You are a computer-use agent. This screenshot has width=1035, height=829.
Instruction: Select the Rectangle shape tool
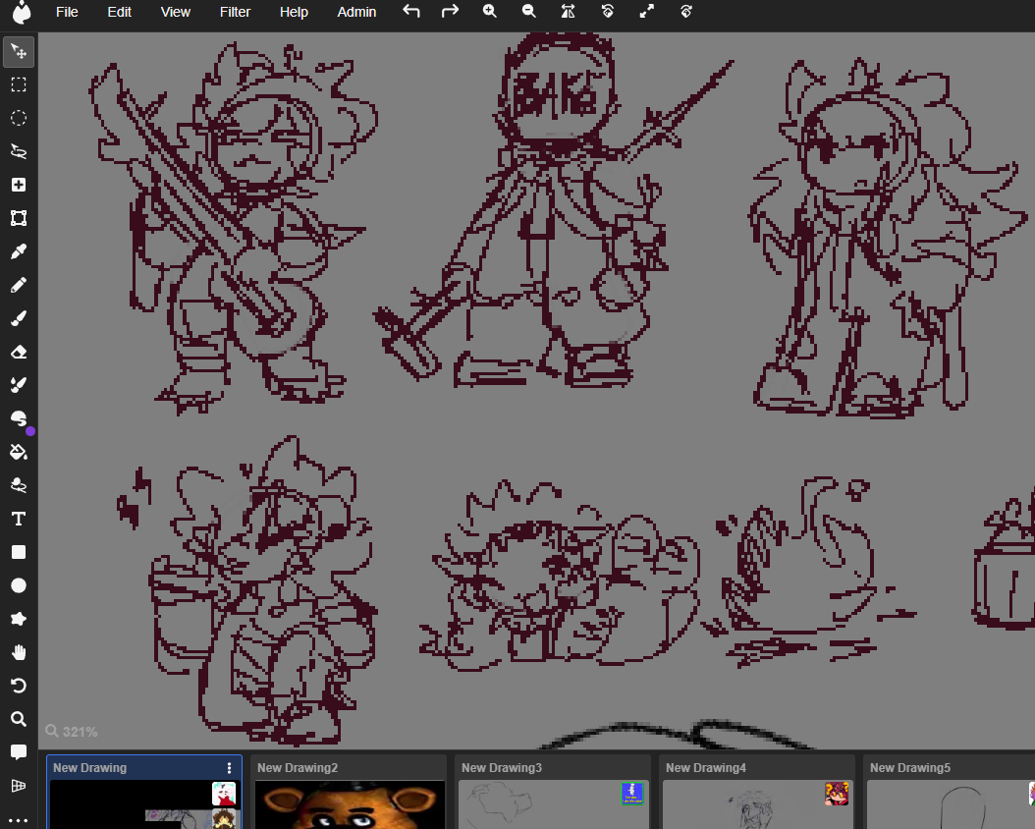[19, 552]
